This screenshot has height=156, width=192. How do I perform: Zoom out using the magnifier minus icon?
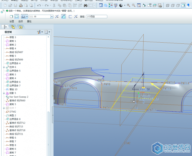tap(134, 5)
